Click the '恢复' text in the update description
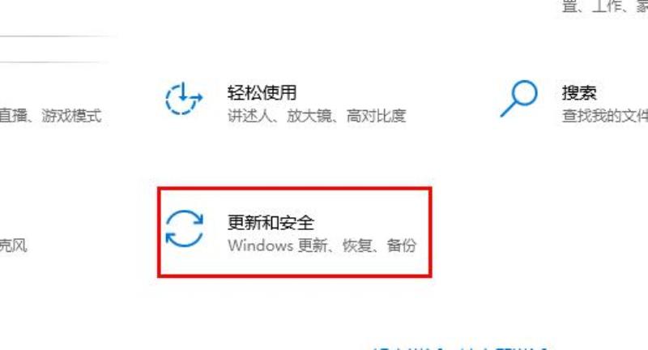This screenshot has height=350, width=648. 357,245
